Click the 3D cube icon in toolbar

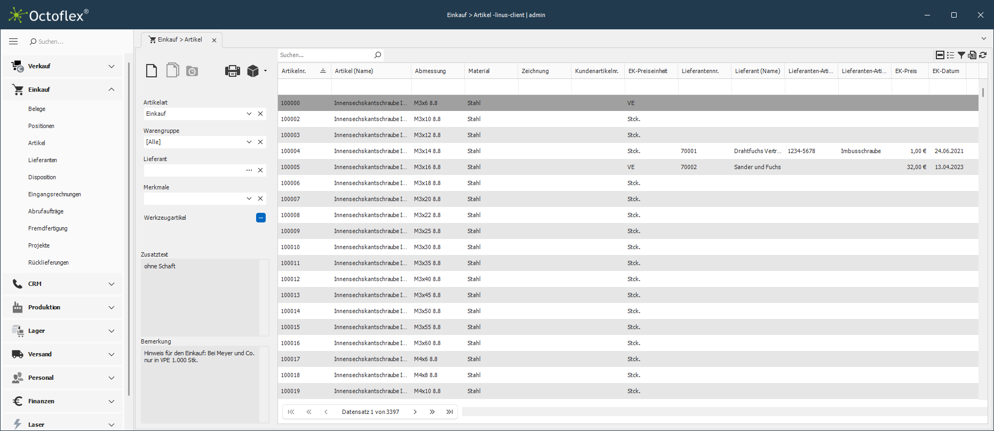[253, 71]
